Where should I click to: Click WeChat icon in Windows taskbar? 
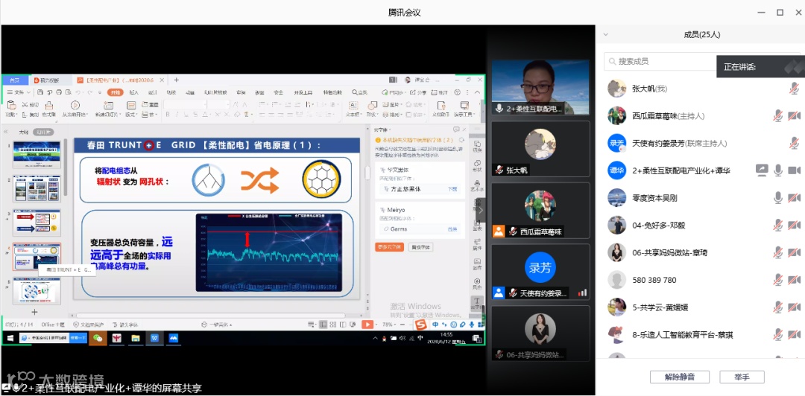coord(97,338)
